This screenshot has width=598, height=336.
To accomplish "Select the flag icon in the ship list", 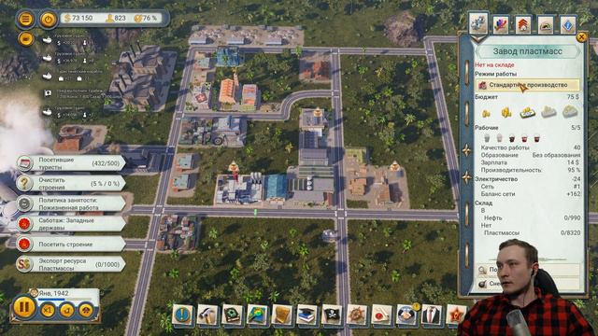I will [x=48, y=93].
